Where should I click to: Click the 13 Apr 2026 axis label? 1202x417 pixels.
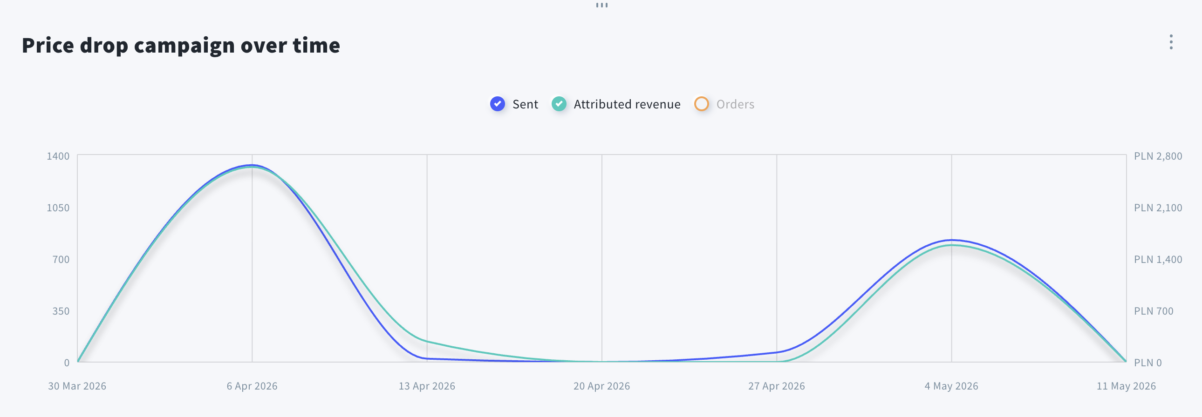426,386
